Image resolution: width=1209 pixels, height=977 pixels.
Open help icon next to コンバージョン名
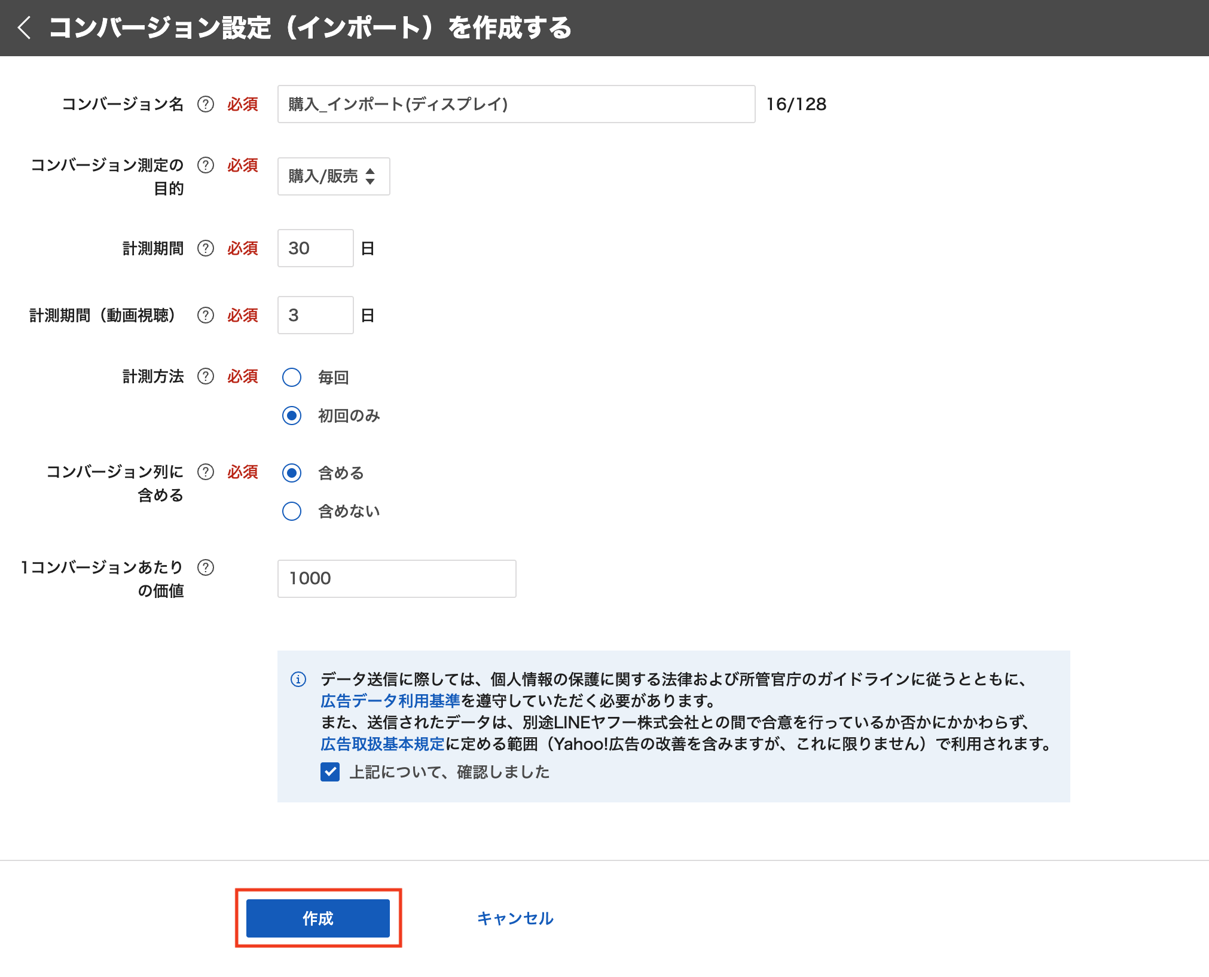pyautogui.click(x=206, y=105)
